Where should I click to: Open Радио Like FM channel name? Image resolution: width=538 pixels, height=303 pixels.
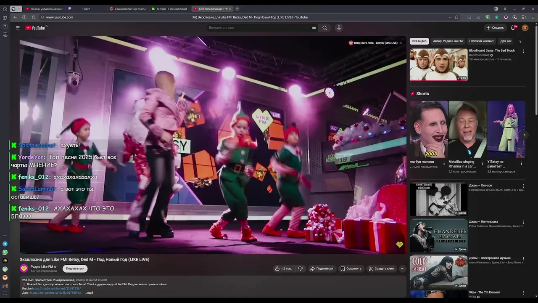42,266
